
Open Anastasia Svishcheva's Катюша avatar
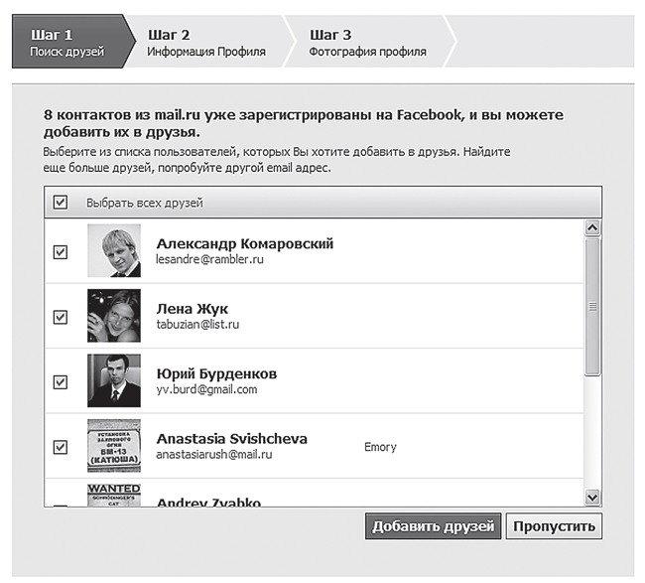[114, 446]
